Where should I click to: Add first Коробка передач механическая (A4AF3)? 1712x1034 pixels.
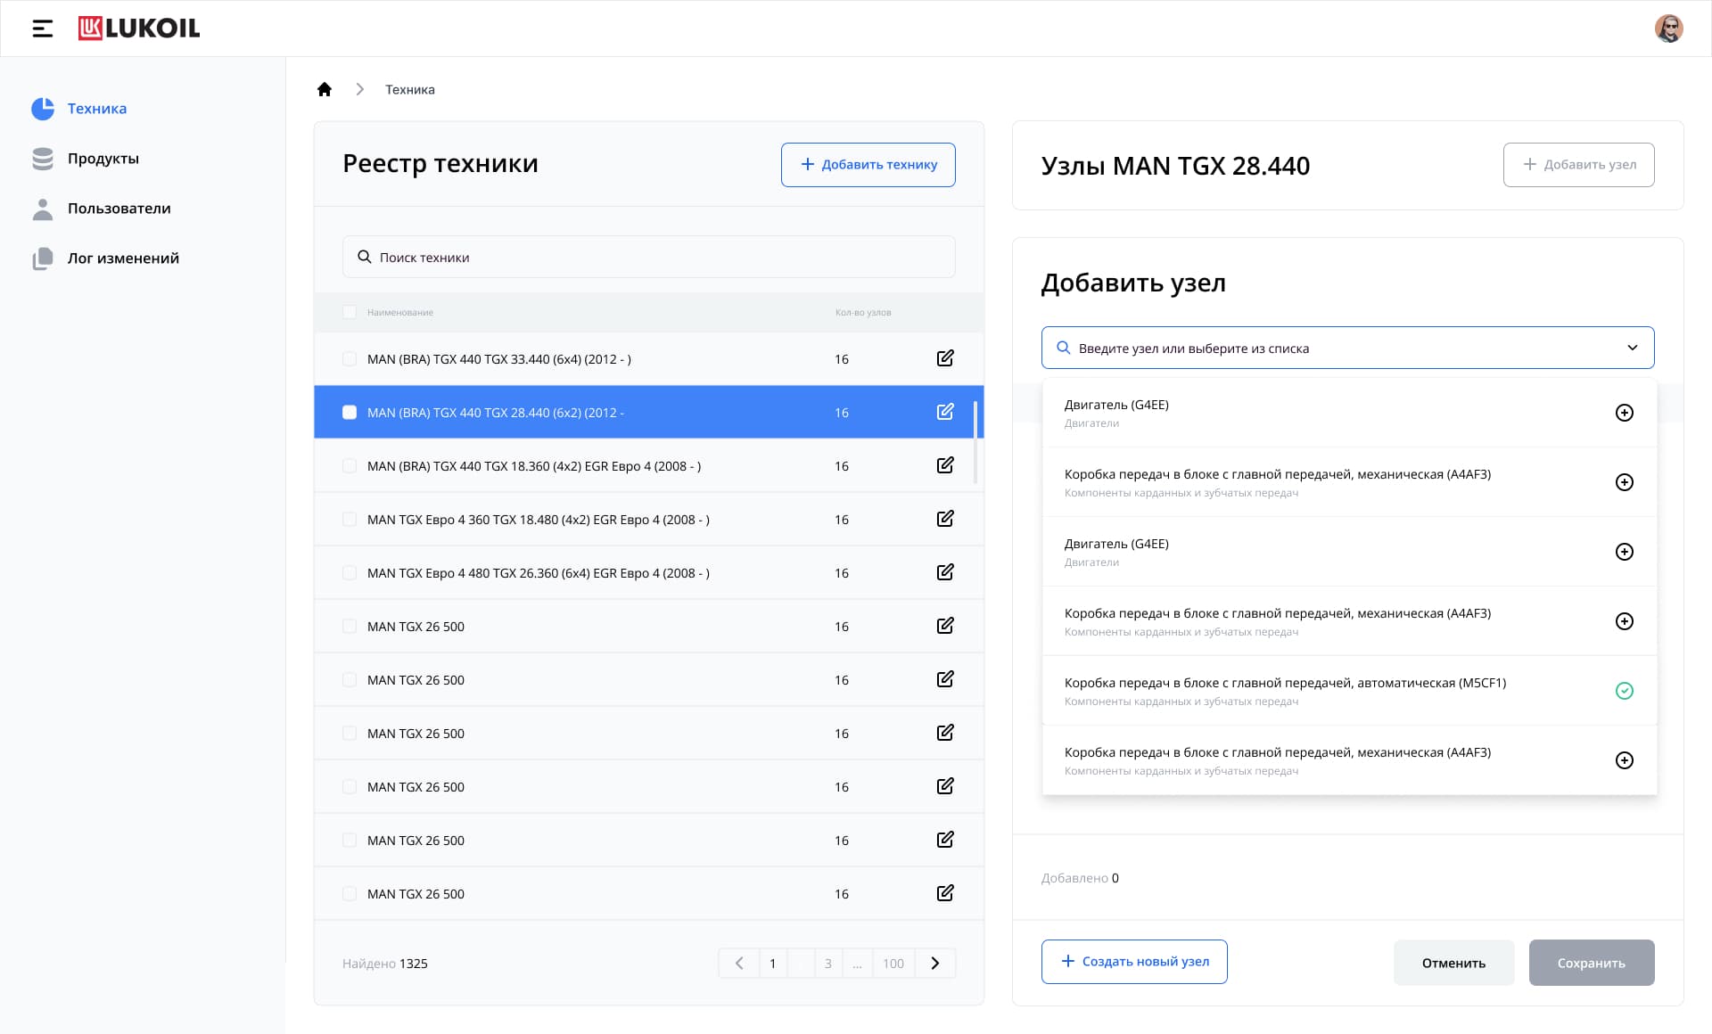point(1625,482)
